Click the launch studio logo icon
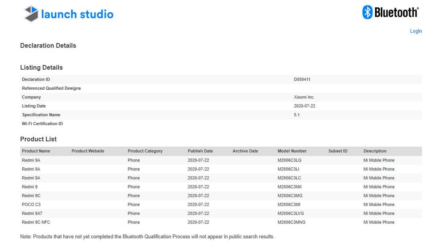This screenshot has width=437, height=246. (x=31, y=13)
